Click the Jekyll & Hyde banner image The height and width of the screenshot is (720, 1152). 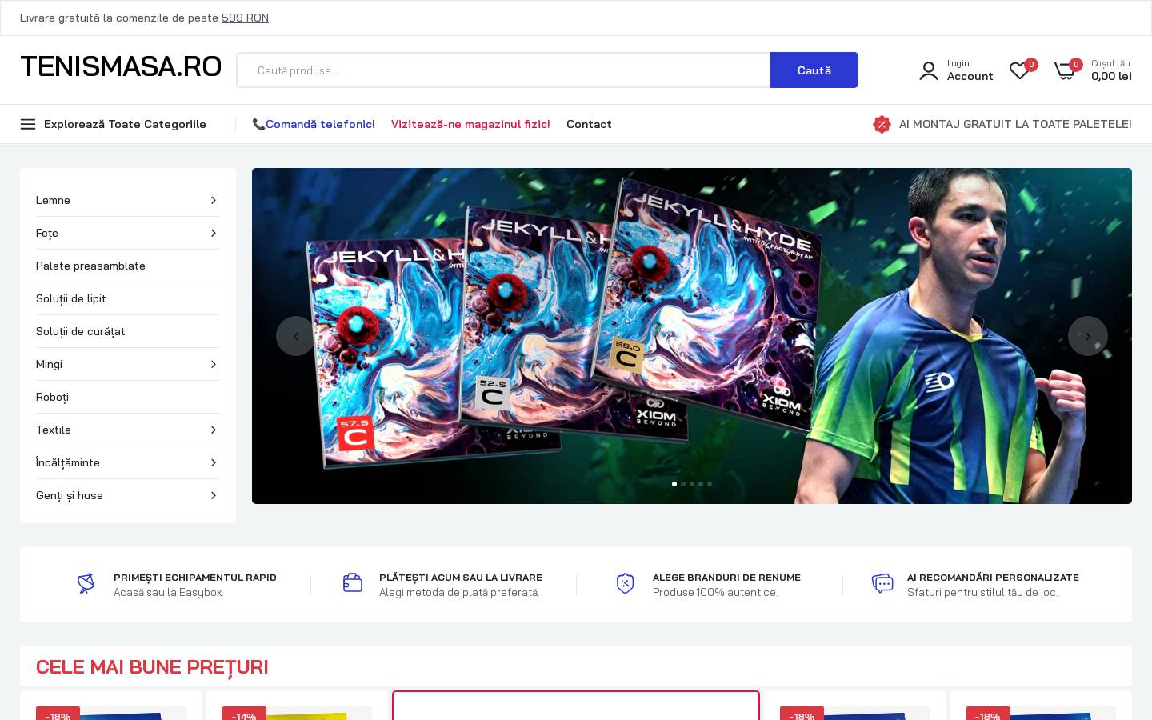click(x=692, y=336)
